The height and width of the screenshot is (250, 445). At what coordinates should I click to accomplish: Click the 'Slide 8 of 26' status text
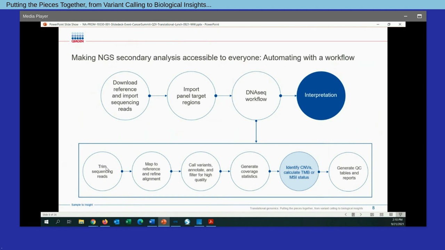coord(49,215)
